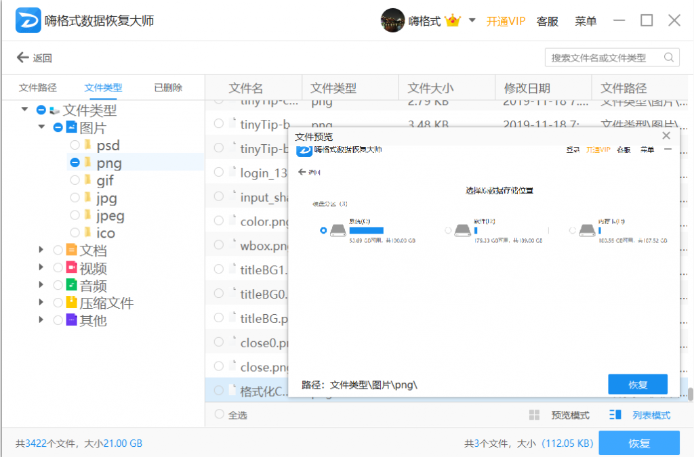Sort by 文件大小 column header
The height and width of the screenshot is (457, 694).
(x=447, y=87)
